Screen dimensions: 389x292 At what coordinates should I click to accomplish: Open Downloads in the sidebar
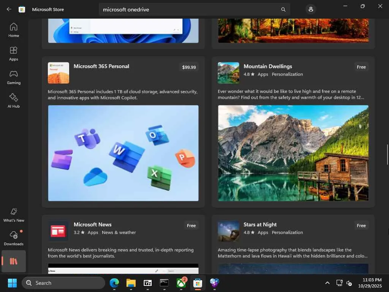[x=14, y=238]
